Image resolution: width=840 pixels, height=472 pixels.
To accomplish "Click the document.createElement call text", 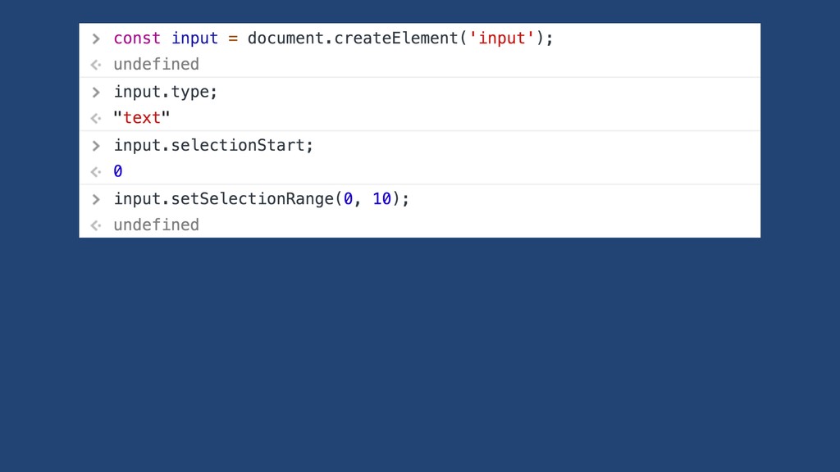I will 352,39.
